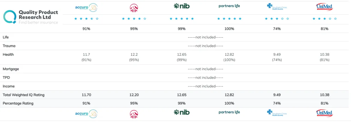
Task: Click the Total Weighted IQ Rating row label
Action: [x=24, y=95]
